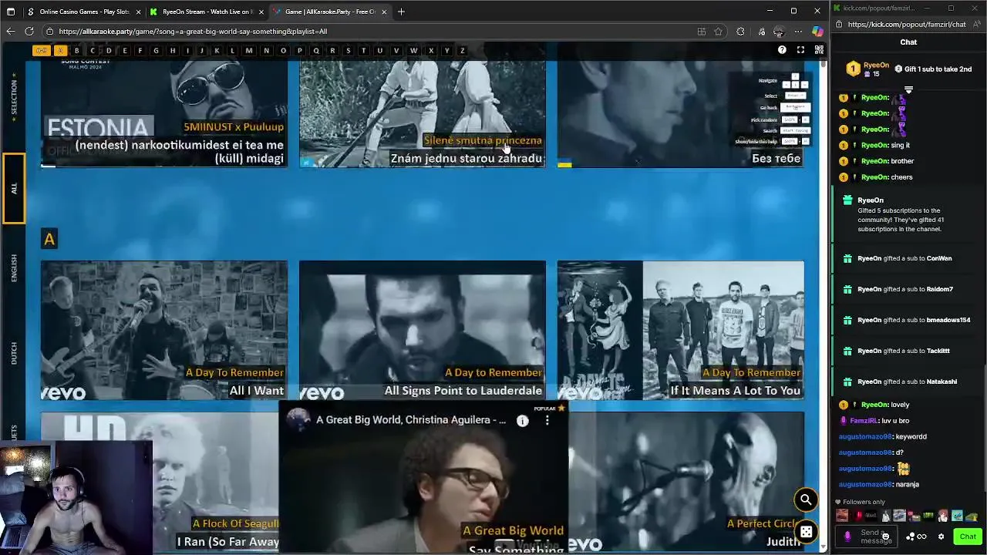987x555 pixels.
Task: View site info lock icon in address bar
Action: pyautogui.click(x=49, y=32)
